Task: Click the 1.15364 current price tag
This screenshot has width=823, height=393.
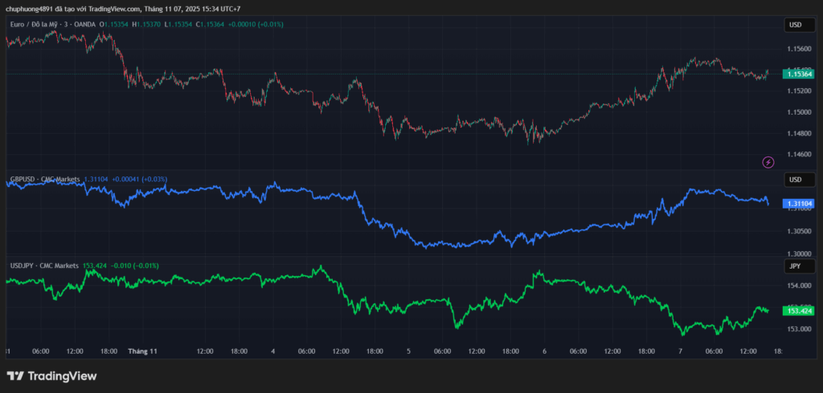Action: (x=799, y=74)
